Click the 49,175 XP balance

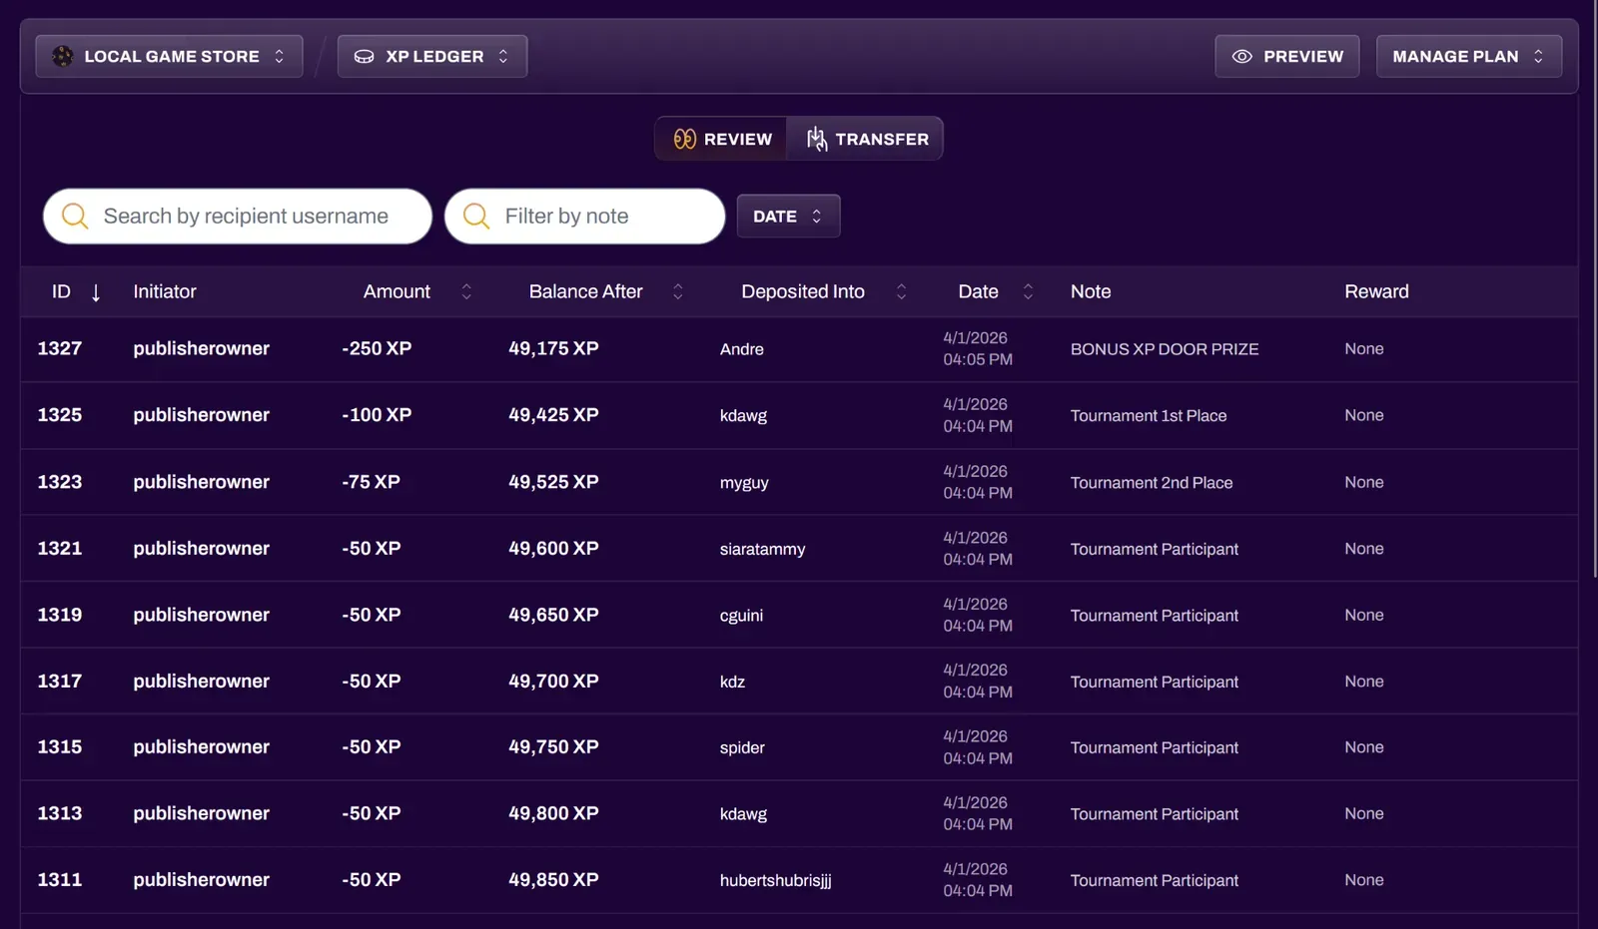tap(553, 348)
